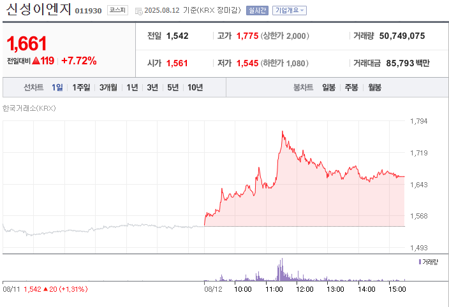Image resolution: width=449 pixels, height=307 pixels.
Task: Click the 08/12 date axis label
Action: 213,289
